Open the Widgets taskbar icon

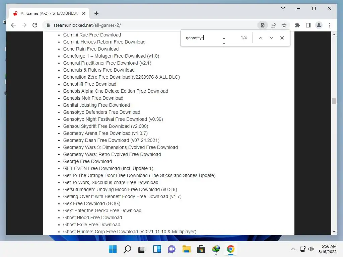pyautogui.click(x=157, y=249)
